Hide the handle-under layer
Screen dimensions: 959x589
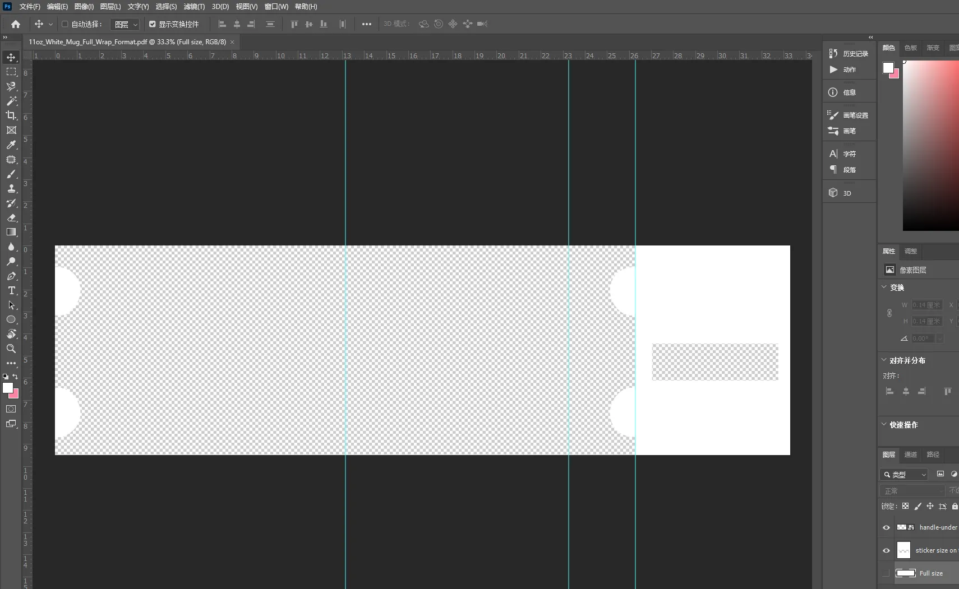pyautogui.click(x=886, y=527)
